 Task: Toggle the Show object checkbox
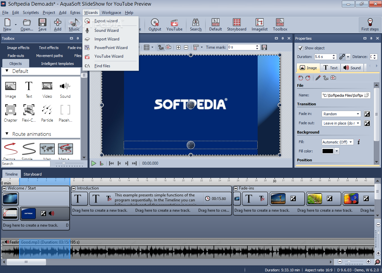tap(301, 48)
